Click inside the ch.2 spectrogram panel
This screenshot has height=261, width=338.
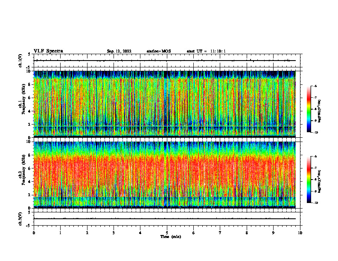pyautogui.click(x=165, y=175)
